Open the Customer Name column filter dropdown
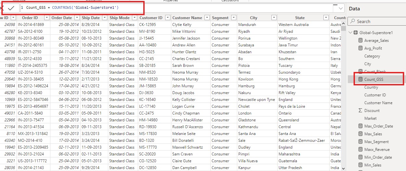Image resolution: width=406 pixels, height=171 pixels. click(x=207, y=18)
